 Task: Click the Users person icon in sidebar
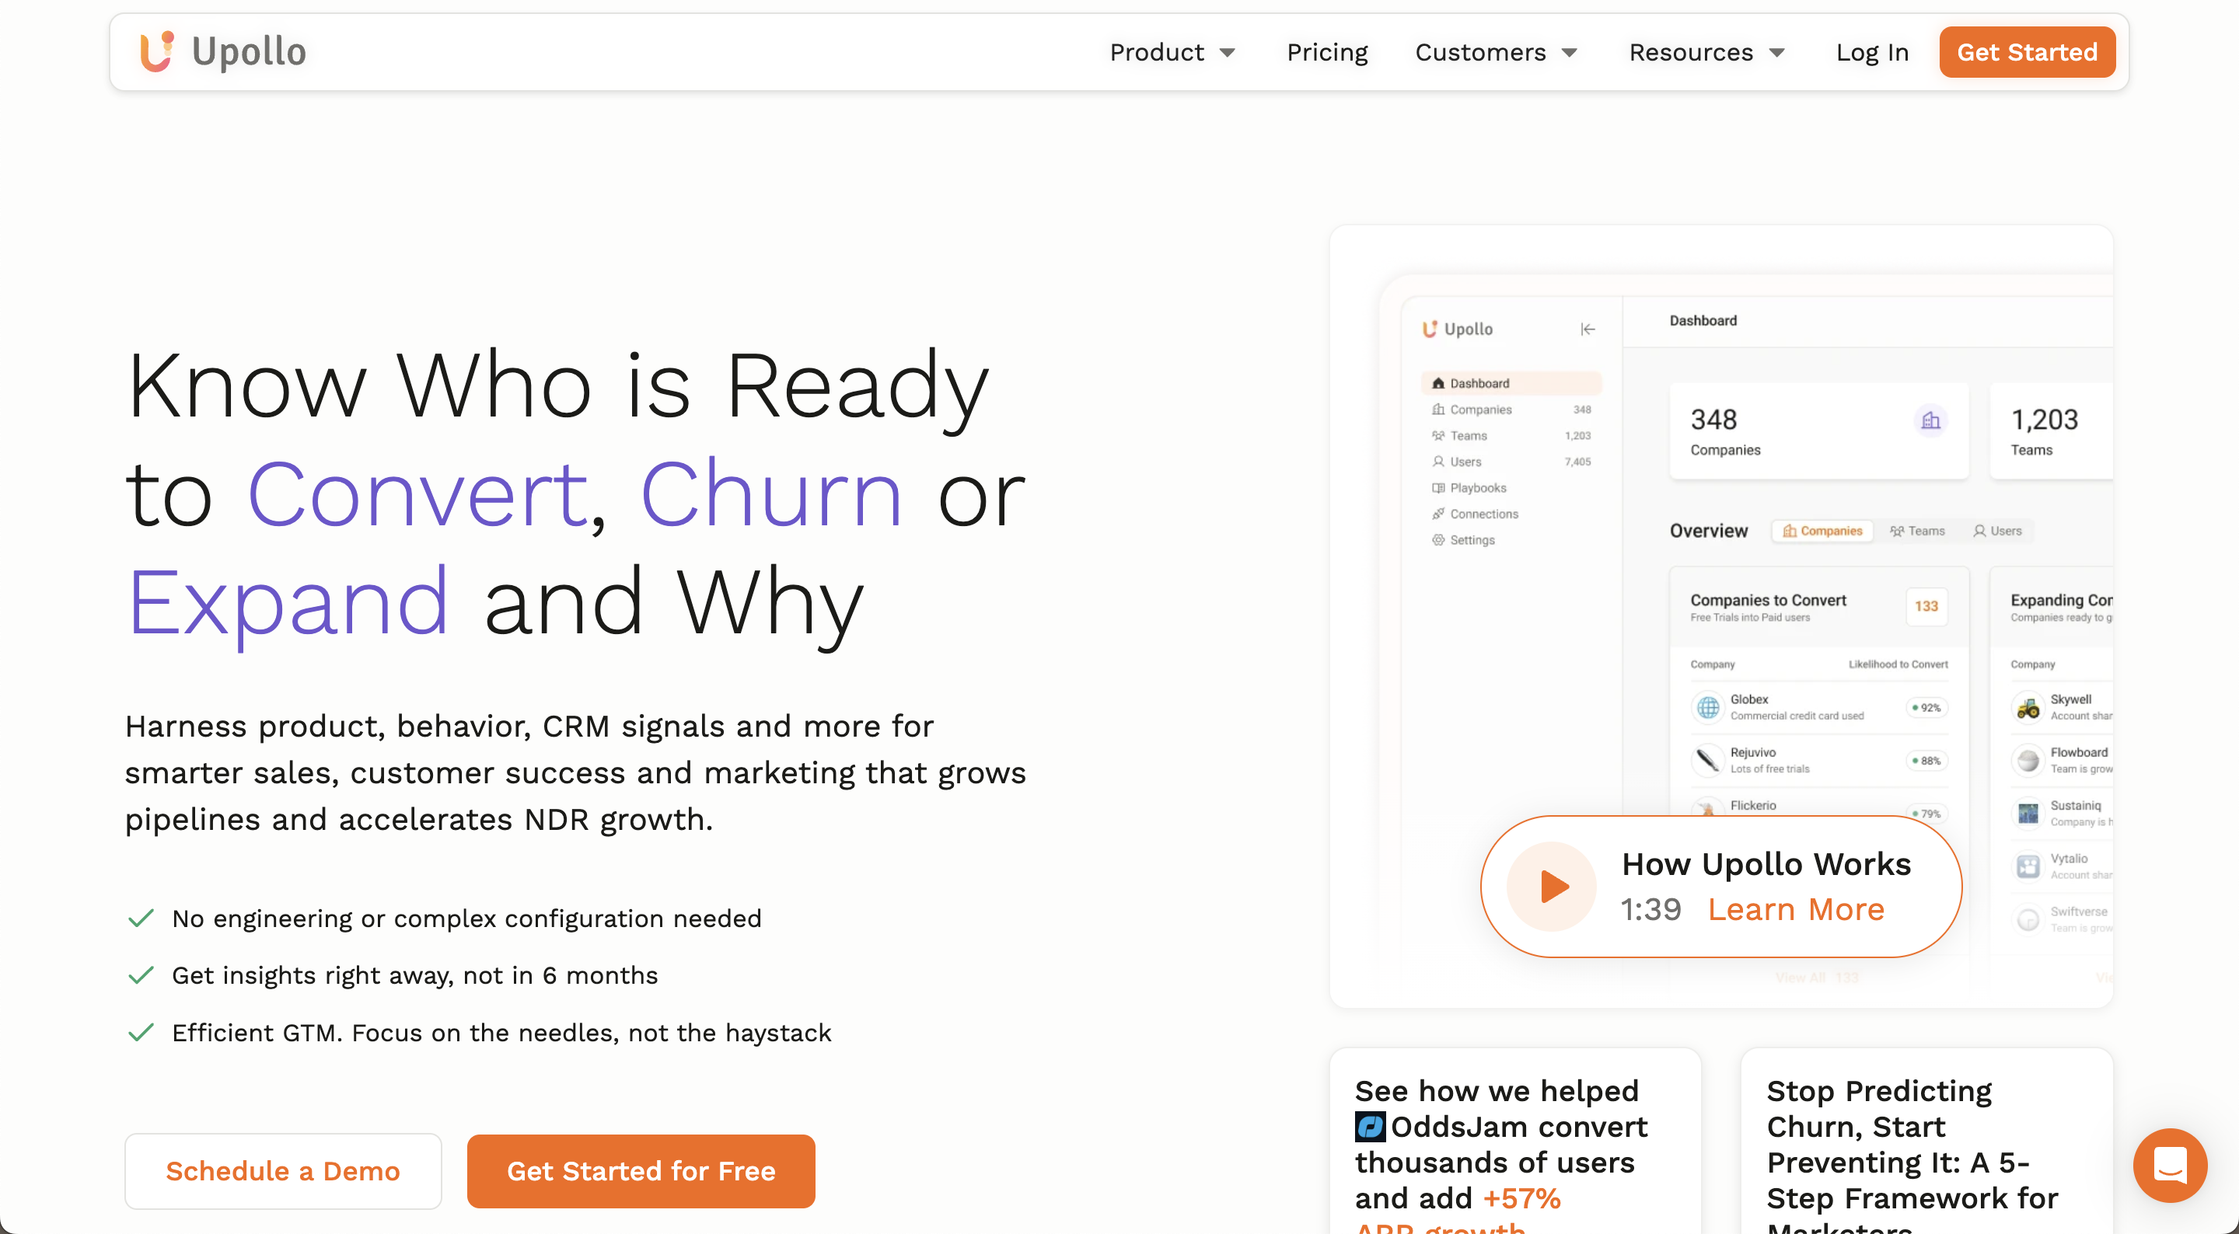[x=1438, y=462]
